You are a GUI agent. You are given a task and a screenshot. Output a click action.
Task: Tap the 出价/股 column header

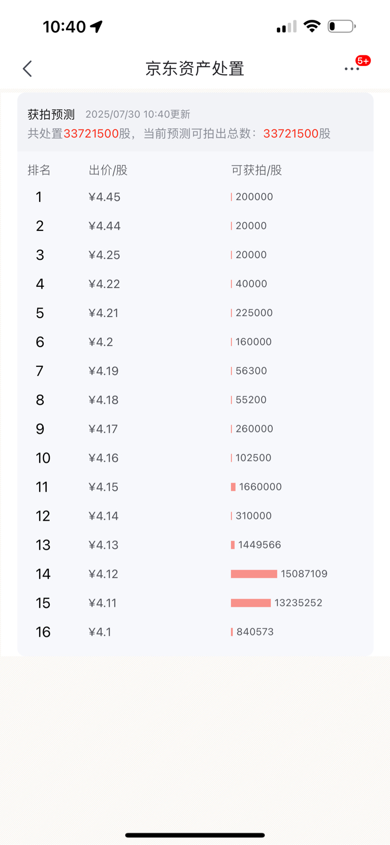click(108, 170)
